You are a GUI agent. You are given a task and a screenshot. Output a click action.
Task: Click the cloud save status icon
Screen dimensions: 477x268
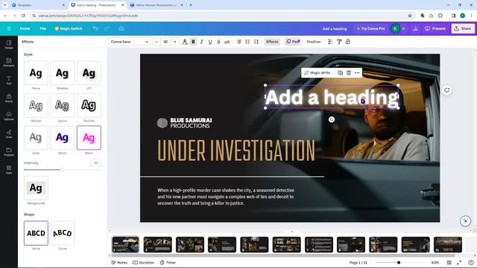[121, 28]
